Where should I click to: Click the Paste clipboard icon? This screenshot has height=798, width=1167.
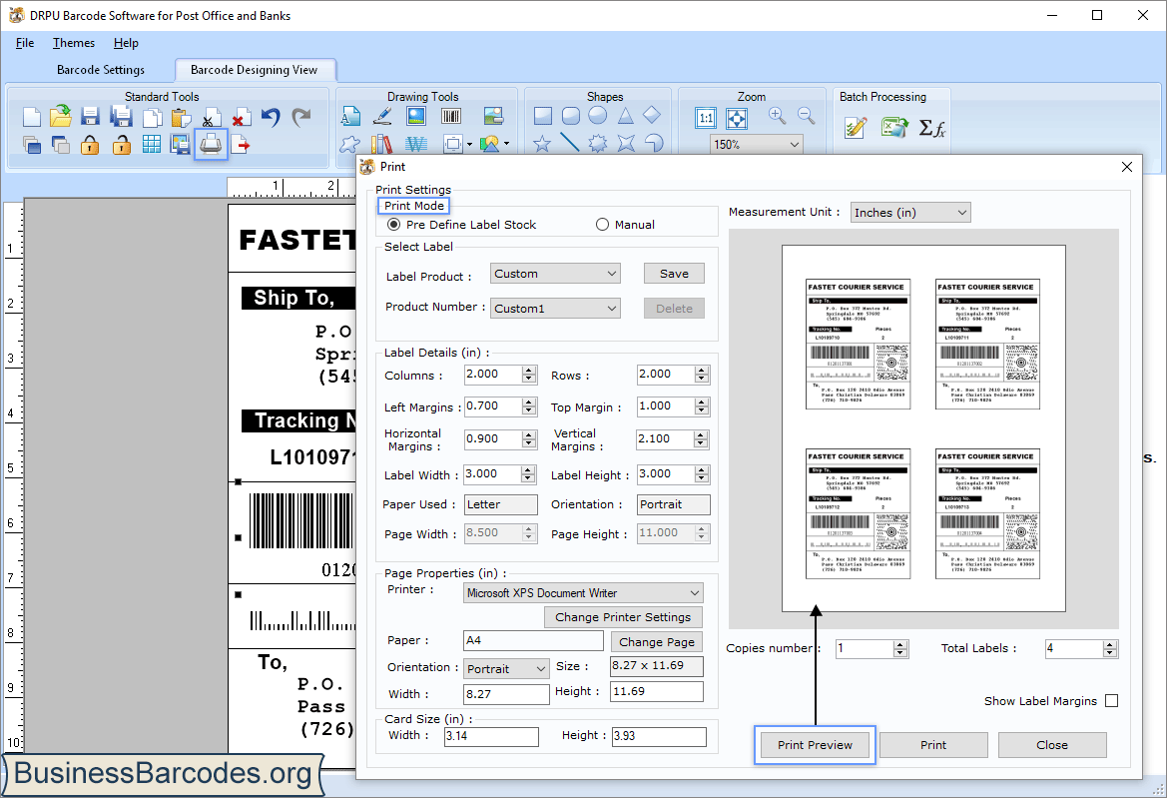click(181, 118)
